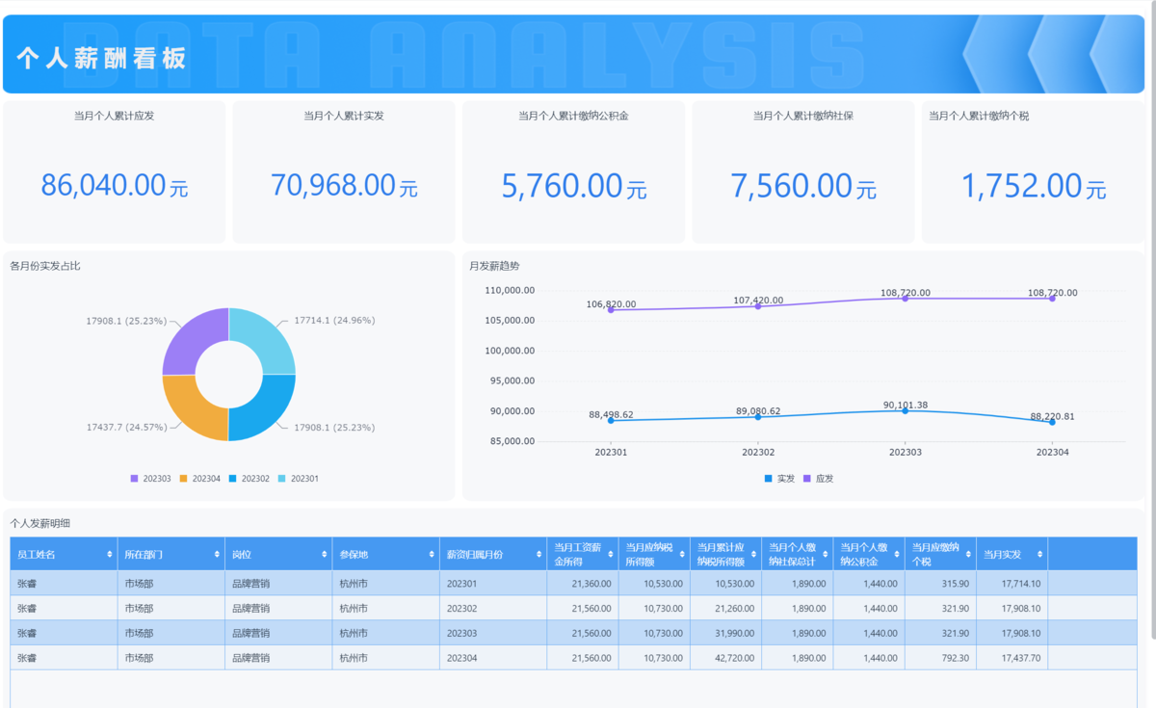The width and height of the screenshot is (1156, 708).
Task: Sort by 所在部门 column sort icon
Action: click(217, 555)
